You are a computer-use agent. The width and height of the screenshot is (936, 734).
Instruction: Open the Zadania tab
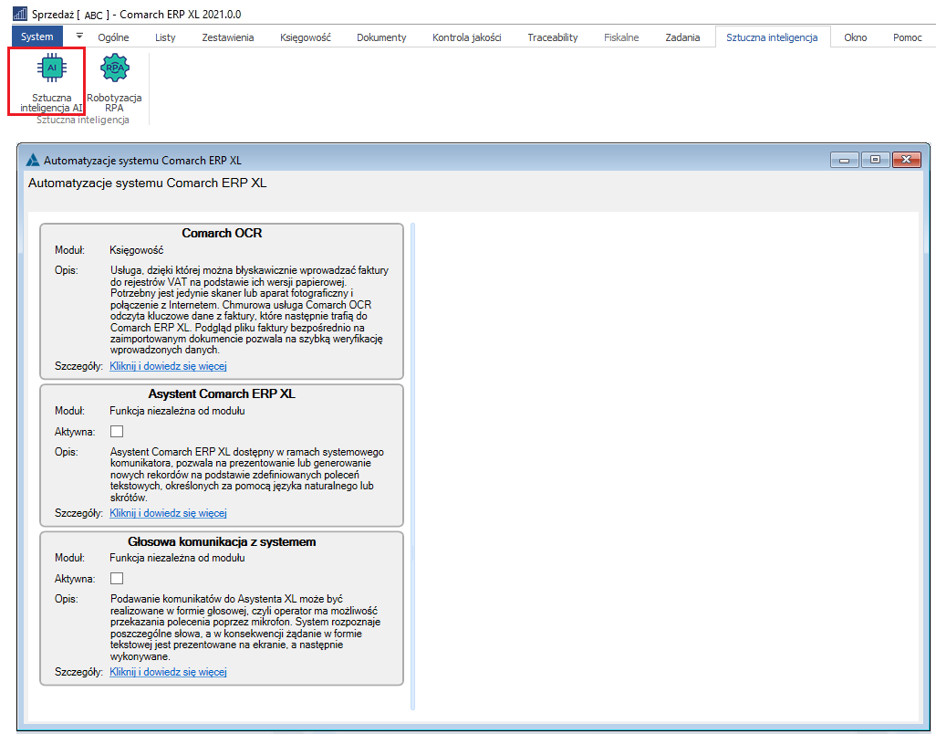coord(682,37)
